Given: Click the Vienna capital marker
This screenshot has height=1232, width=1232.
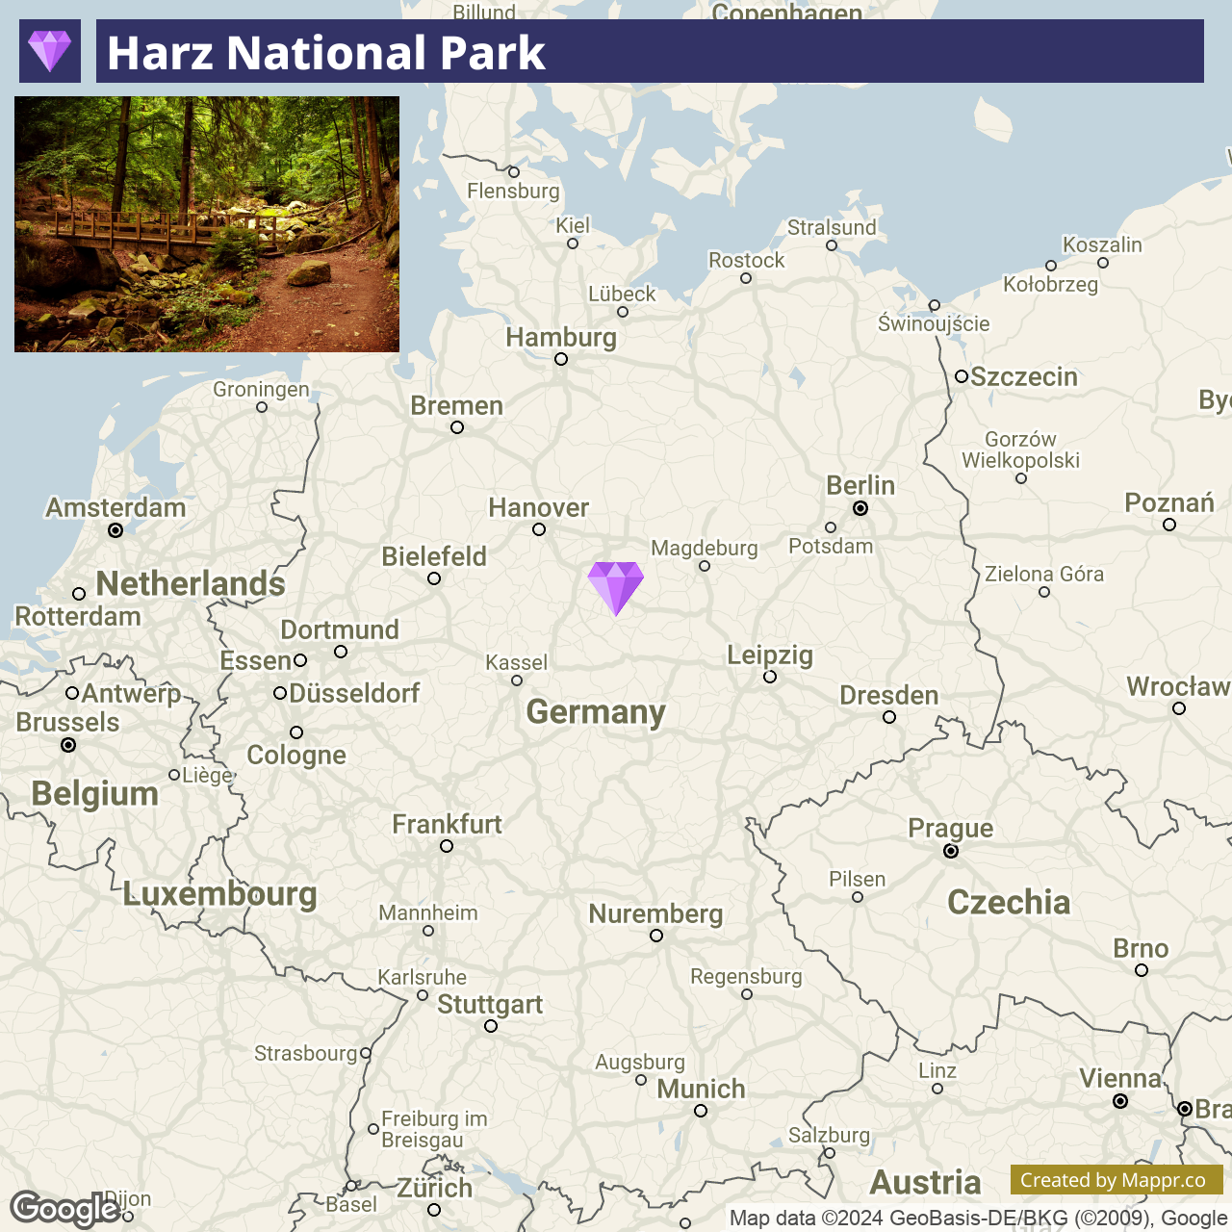Looking at the screenshot, I should [1120, 1101].
